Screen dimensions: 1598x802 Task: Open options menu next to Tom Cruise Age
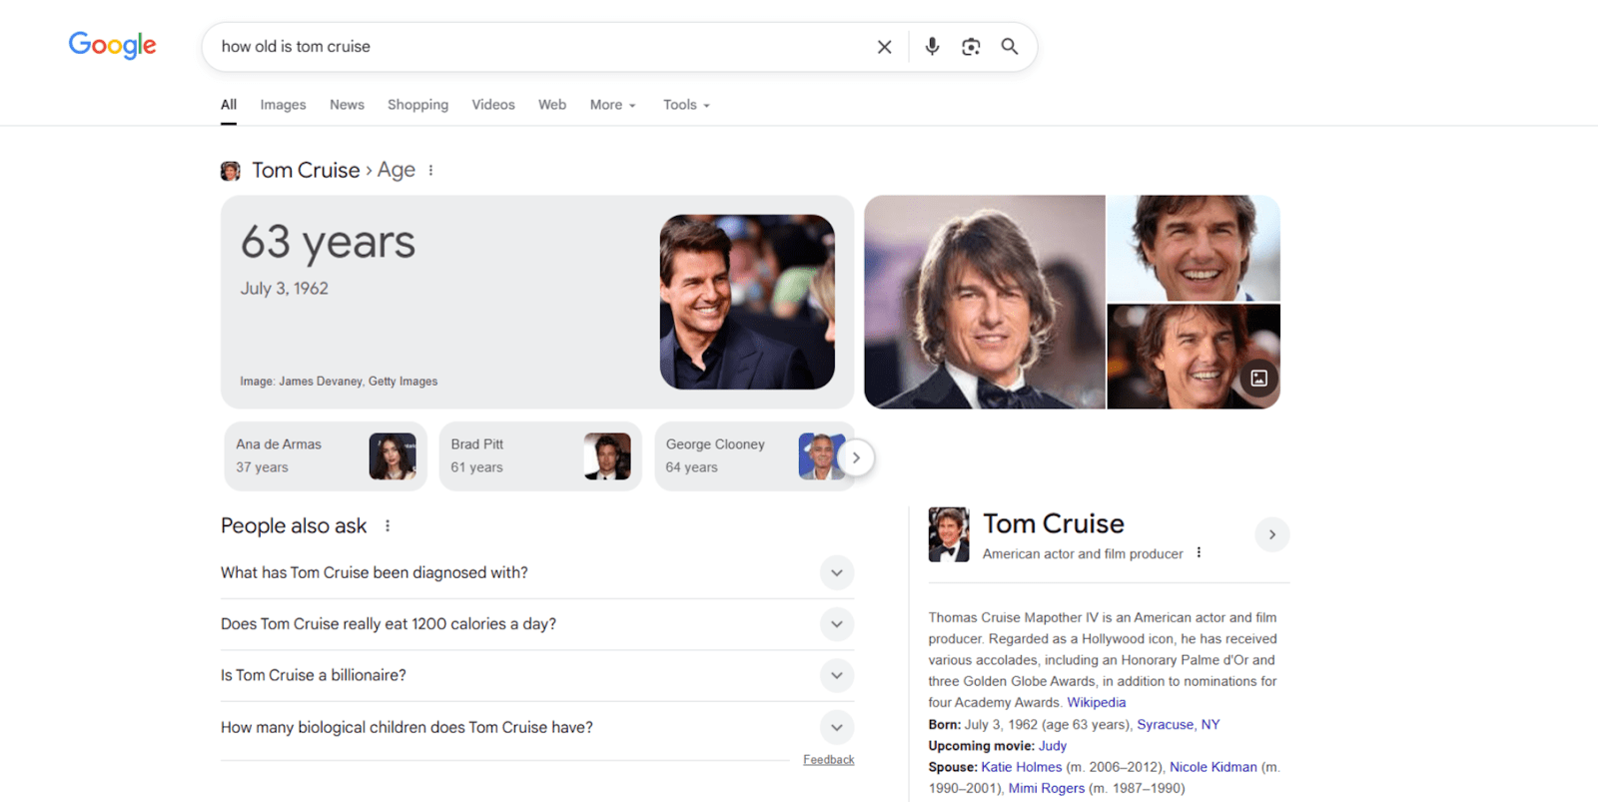point(430,171)
